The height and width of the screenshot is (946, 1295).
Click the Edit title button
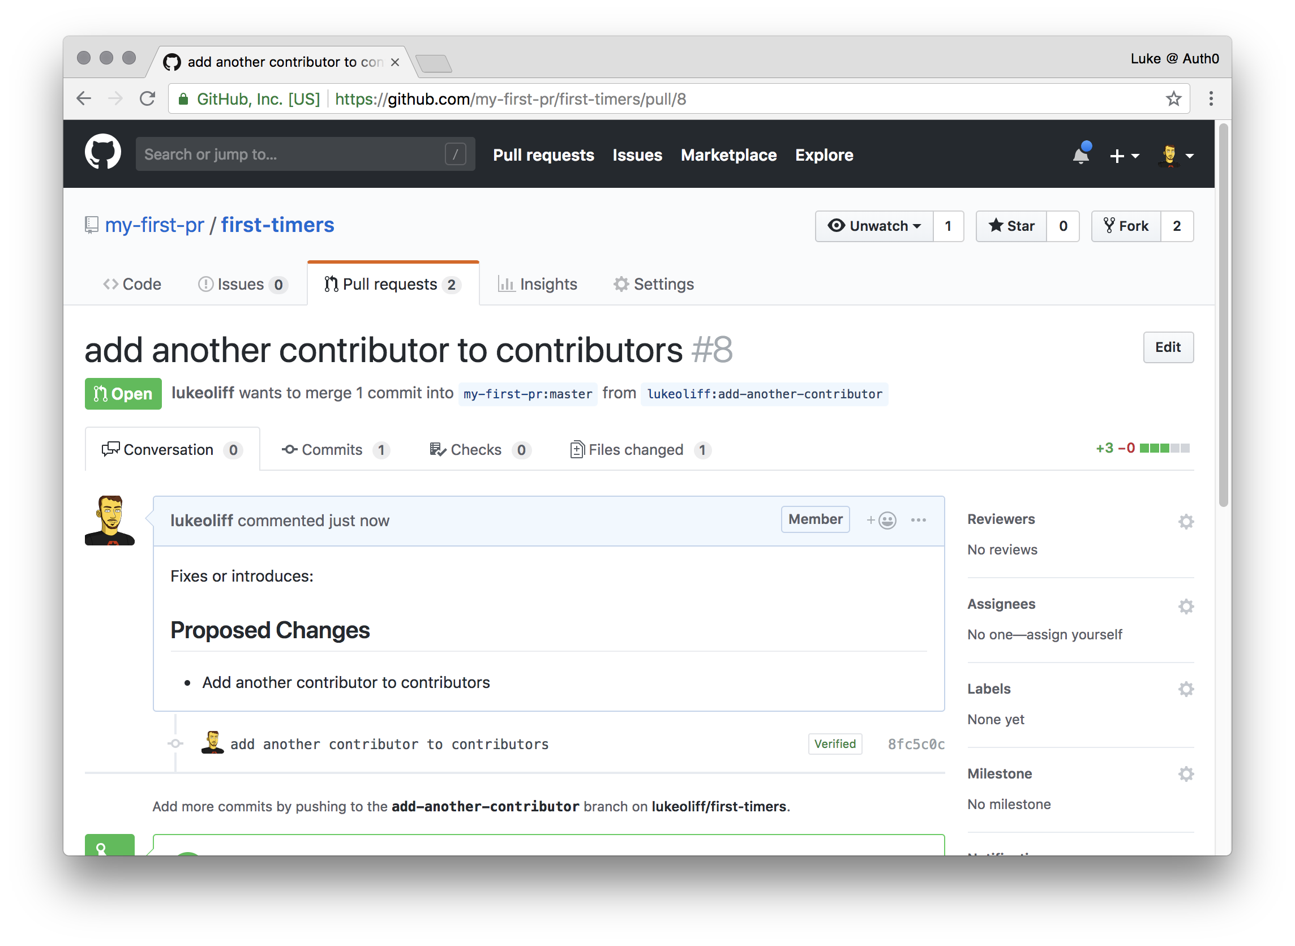[x=1168, y=347]
